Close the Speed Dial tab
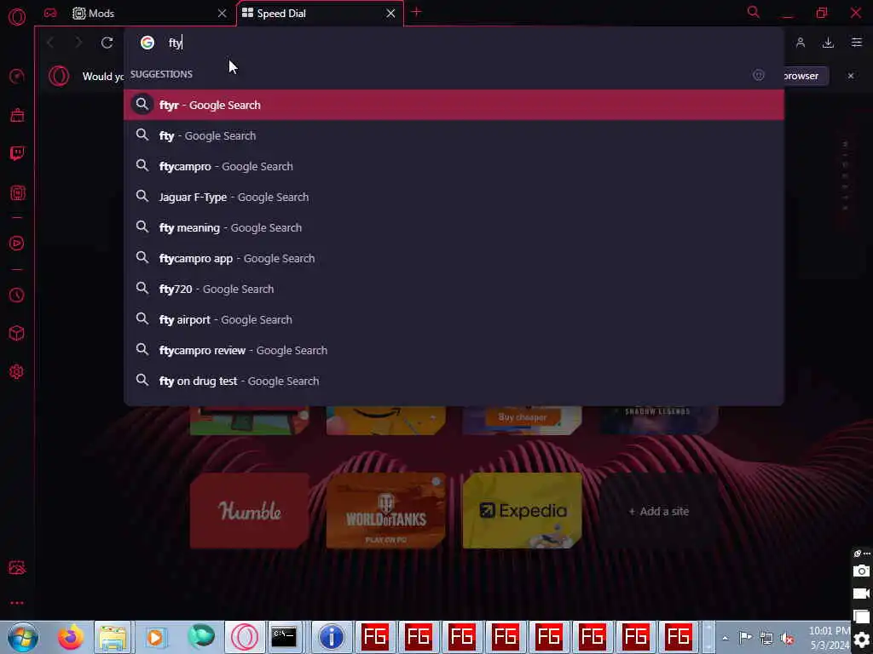The image size is (873, 654). [x=390, y=14]
